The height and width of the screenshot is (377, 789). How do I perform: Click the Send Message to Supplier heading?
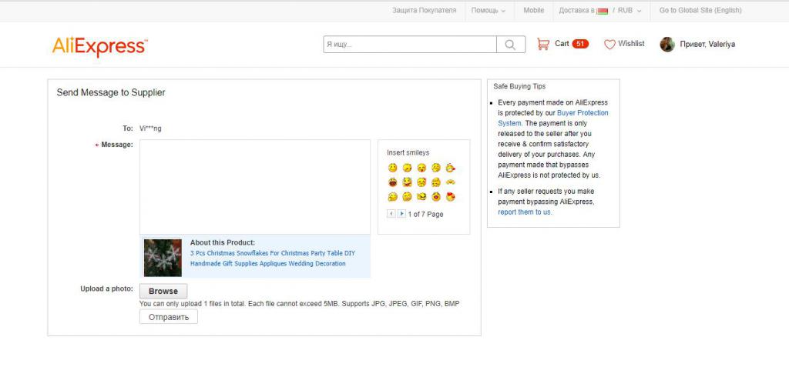(111, 92)
